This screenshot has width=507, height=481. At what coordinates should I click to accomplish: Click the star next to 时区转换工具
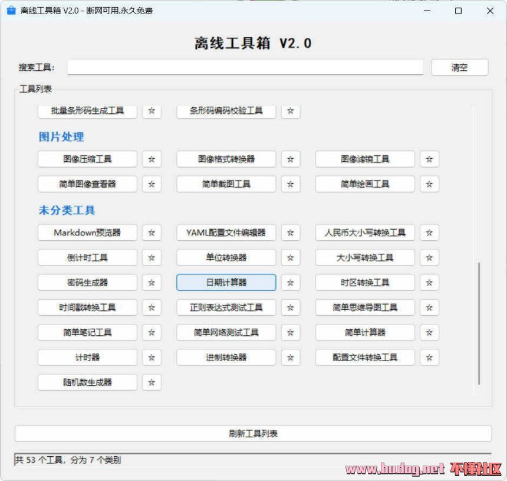(x=429, y=283)
